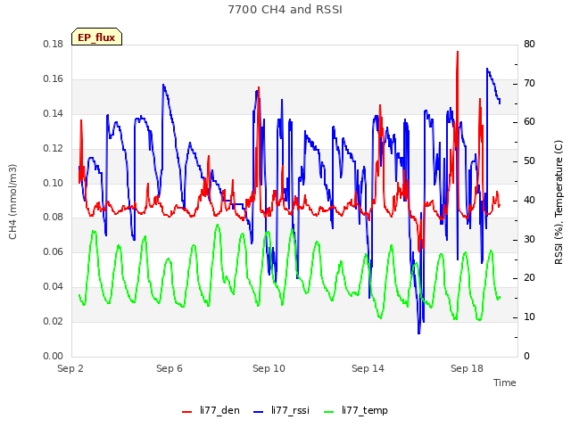This screenshot has width=571, height=428.
Task: Click the RSSI (%), Temperature (C) axis label
Action: 559,202
